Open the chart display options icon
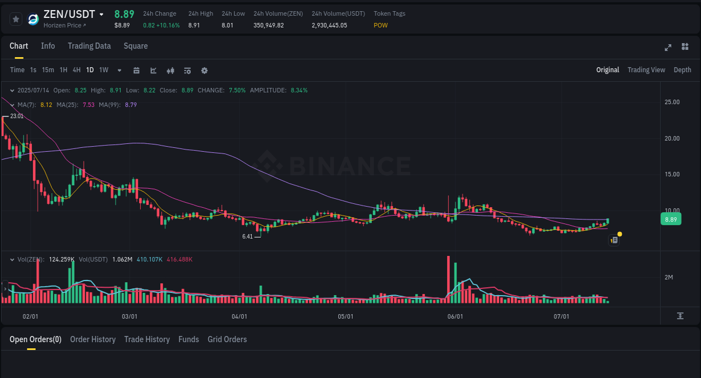701x378 pixels. [187, 70]
